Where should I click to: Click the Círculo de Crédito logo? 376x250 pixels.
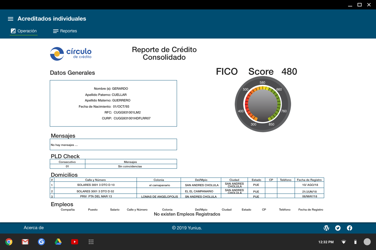[x=71, y=54]
